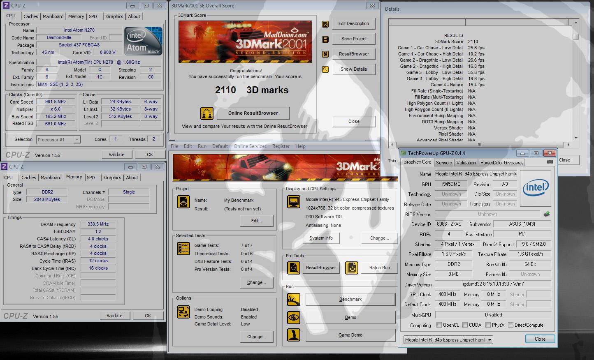Click the Intel logo in GPU-Z
The height and width of the screenshot is (360, 594).
(x=536, y=189)
